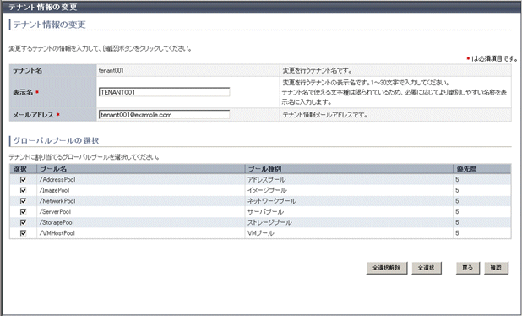Select the /ImagePool pool name

point(55,190)
